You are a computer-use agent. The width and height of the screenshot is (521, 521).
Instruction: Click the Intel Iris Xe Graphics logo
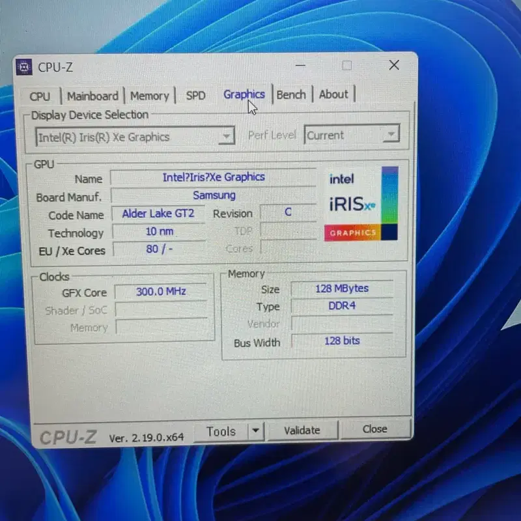[361, 203]
